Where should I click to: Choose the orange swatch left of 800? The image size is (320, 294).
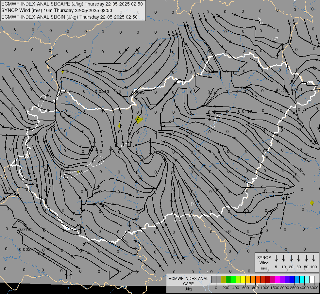tap(253, 280)
